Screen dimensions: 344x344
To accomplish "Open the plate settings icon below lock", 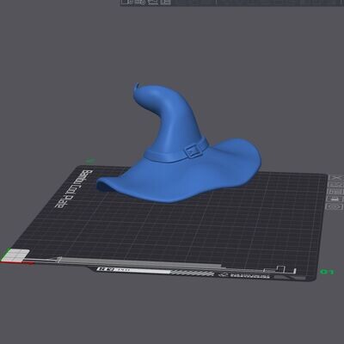I will point(335,206).
